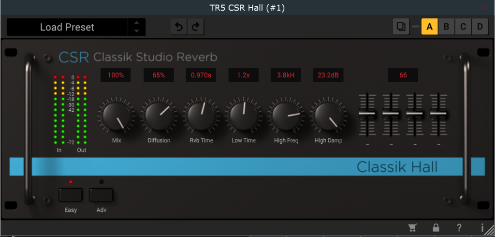
Task: Click the padlock lock icon
Action: tap(436, 227)
